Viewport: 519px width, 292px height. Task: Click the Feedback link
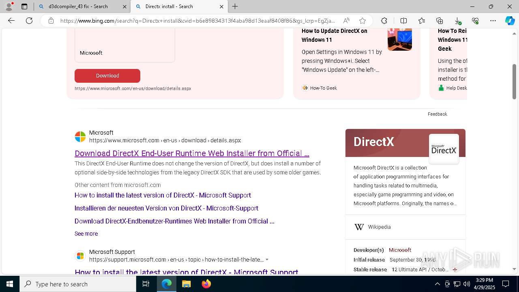click(437, 114)
